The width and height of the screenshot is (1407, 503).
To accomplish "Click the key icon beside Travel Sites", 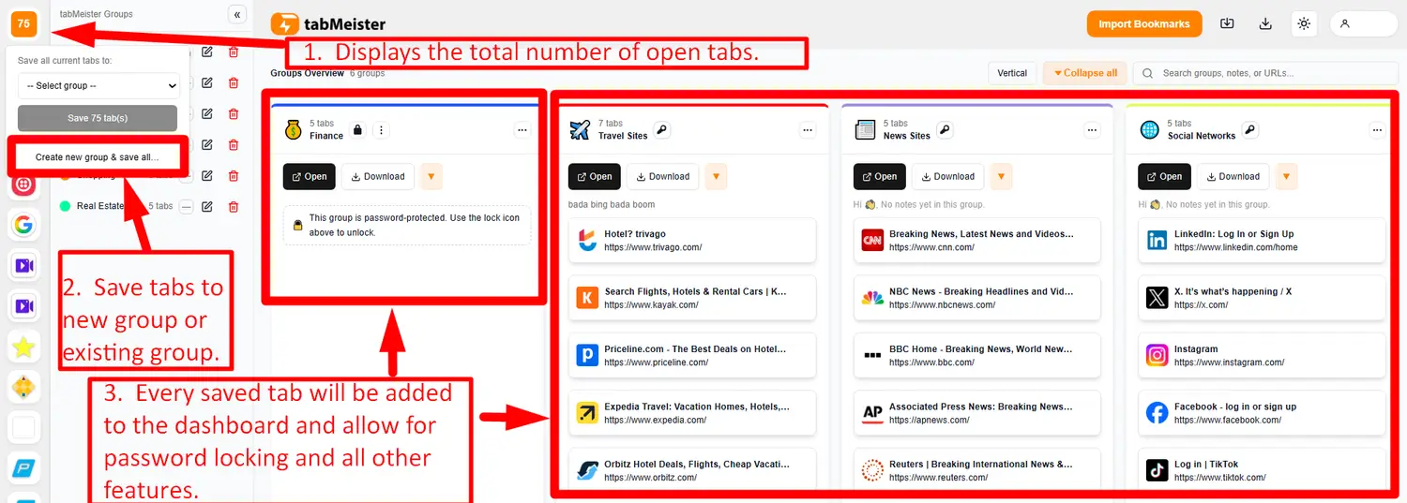I will (662, 130).
